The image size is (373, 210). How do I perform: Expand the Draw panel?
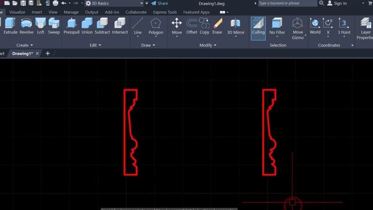(148, 45)
